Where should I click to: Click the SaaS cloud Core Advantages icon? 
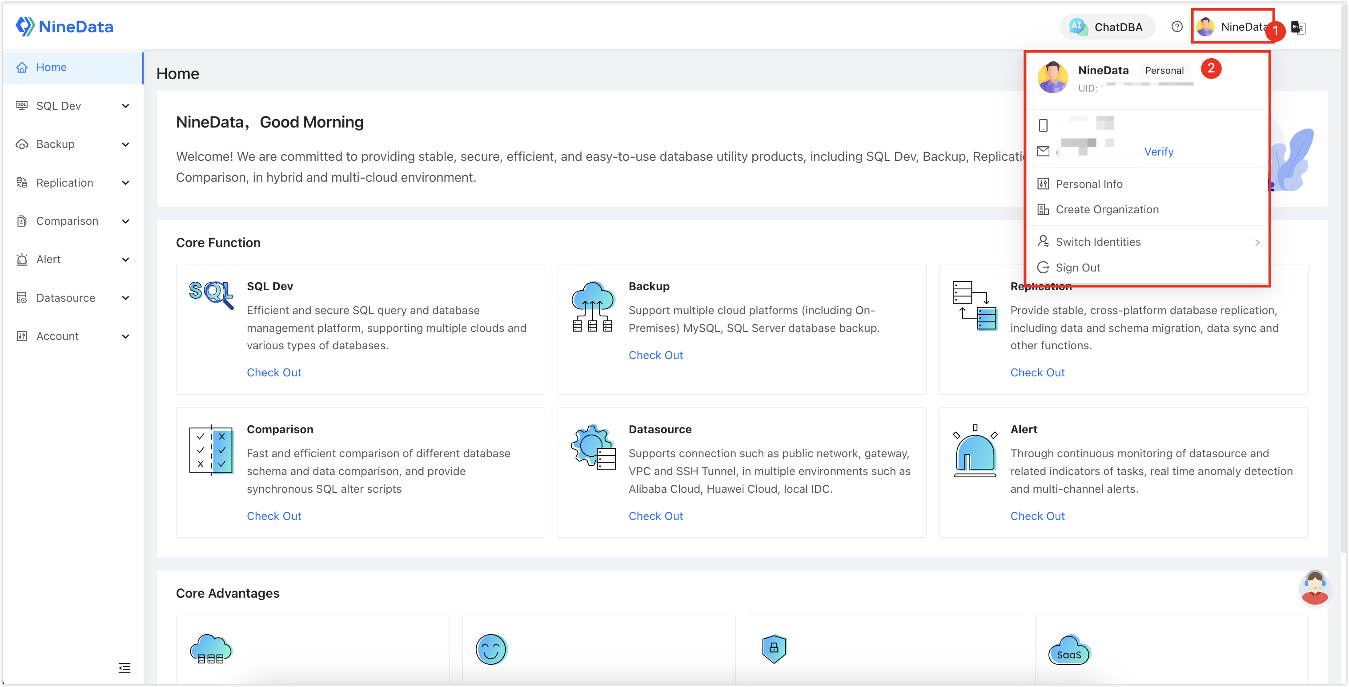pos(1069,650)
